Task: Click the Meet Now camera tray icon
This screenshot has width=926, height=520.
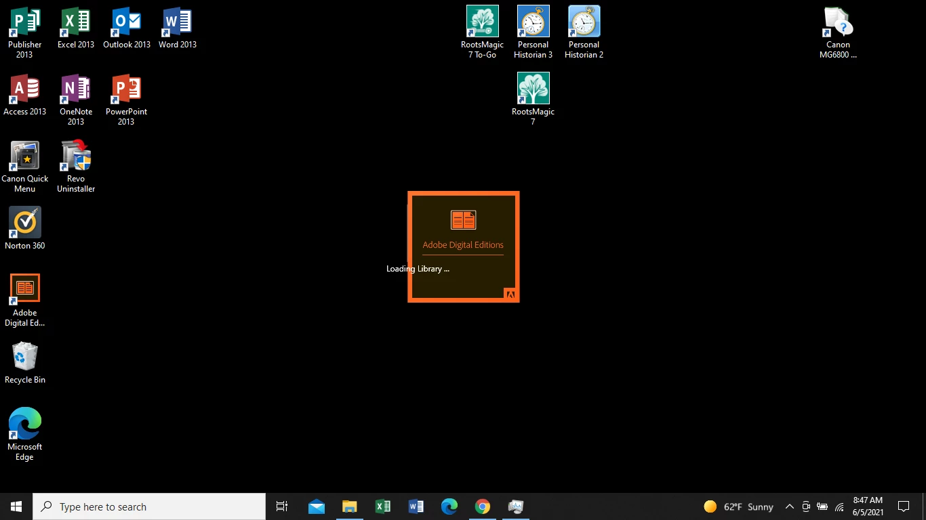Action: click(x=806, y=506)
